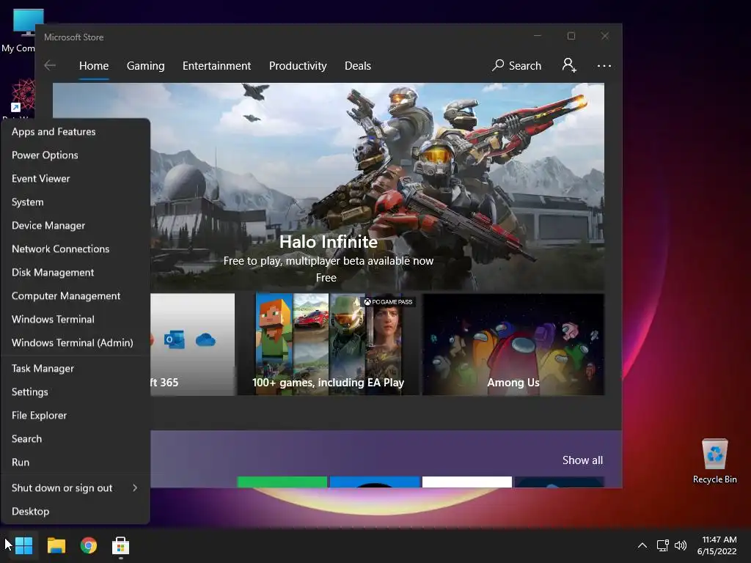Choose Settings in the context menu
751x563 pixels.
click(76, 392)
